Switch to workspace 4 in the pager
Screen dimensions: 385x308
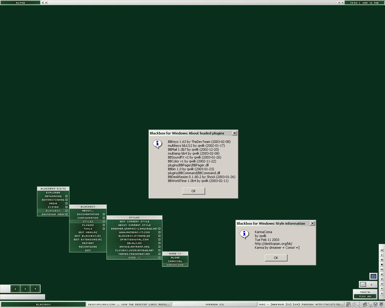click(x=35, y=289)
